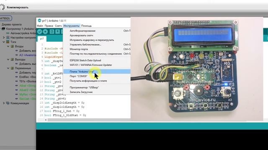Image resolution: width=268 pixels, height=150 pixels.
Task: Open the Порт: COM39 submenu
Action: 97,76
